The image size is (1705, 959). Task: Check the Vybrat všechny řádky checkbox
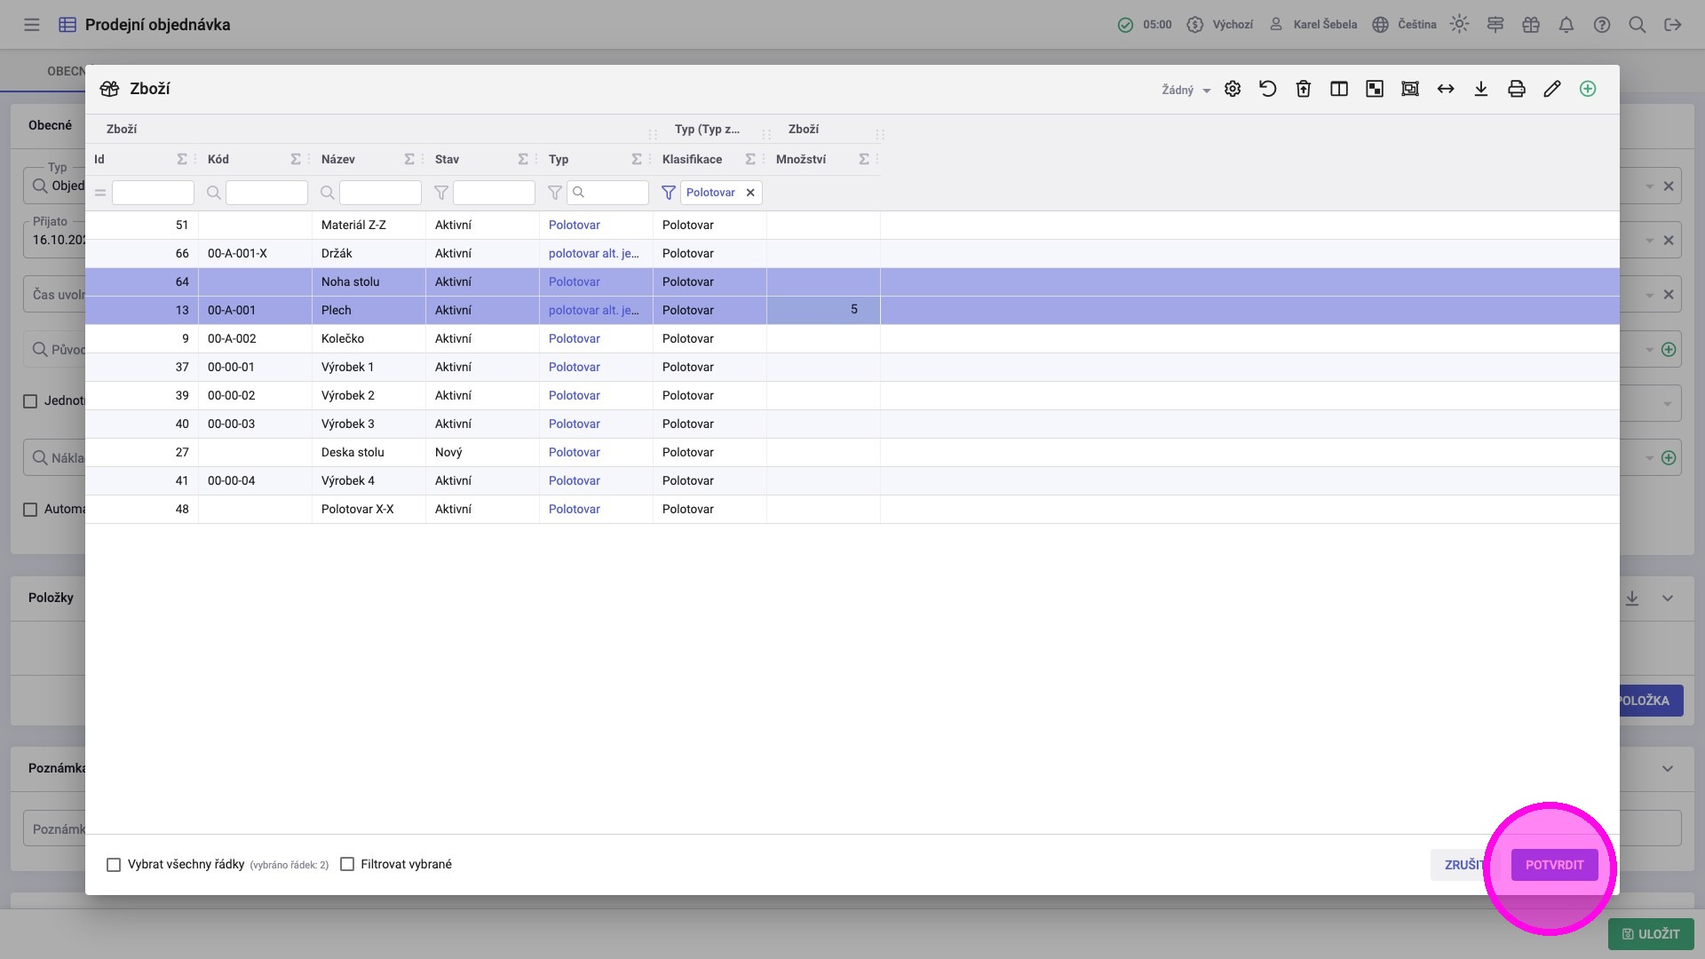tap(114, 865)
